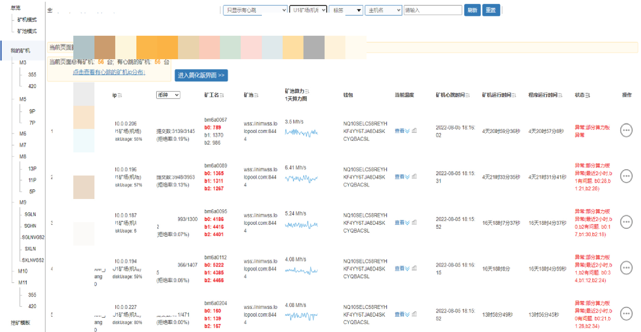Image resolution: width=641 pixels, height=332 pixels.
Task: Sort the table by the ip column
Action: [120, 96]
